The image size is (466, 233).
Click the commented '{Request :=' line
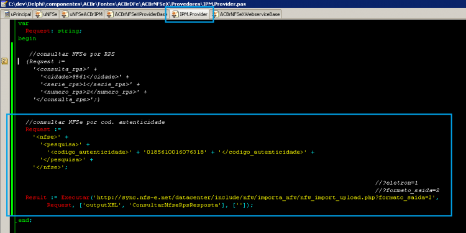point(45,62)
